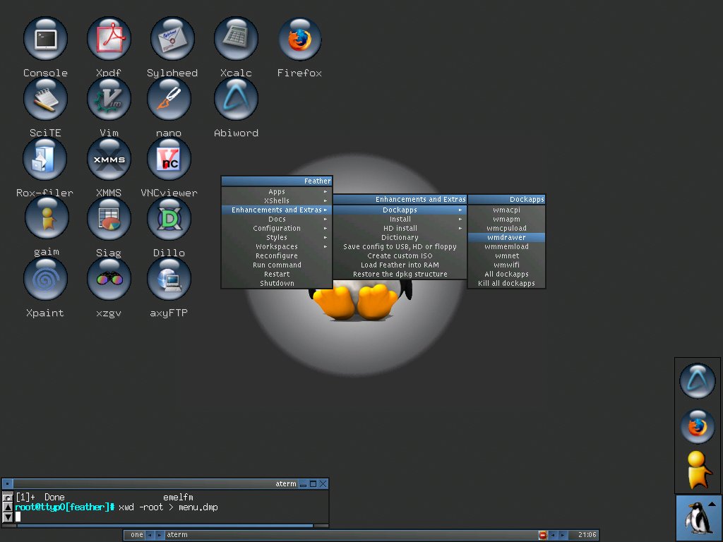This screenshot has height=542, width=723.
Task: Launch the gaim messenger desktop icon
Action: click(47, 218)
